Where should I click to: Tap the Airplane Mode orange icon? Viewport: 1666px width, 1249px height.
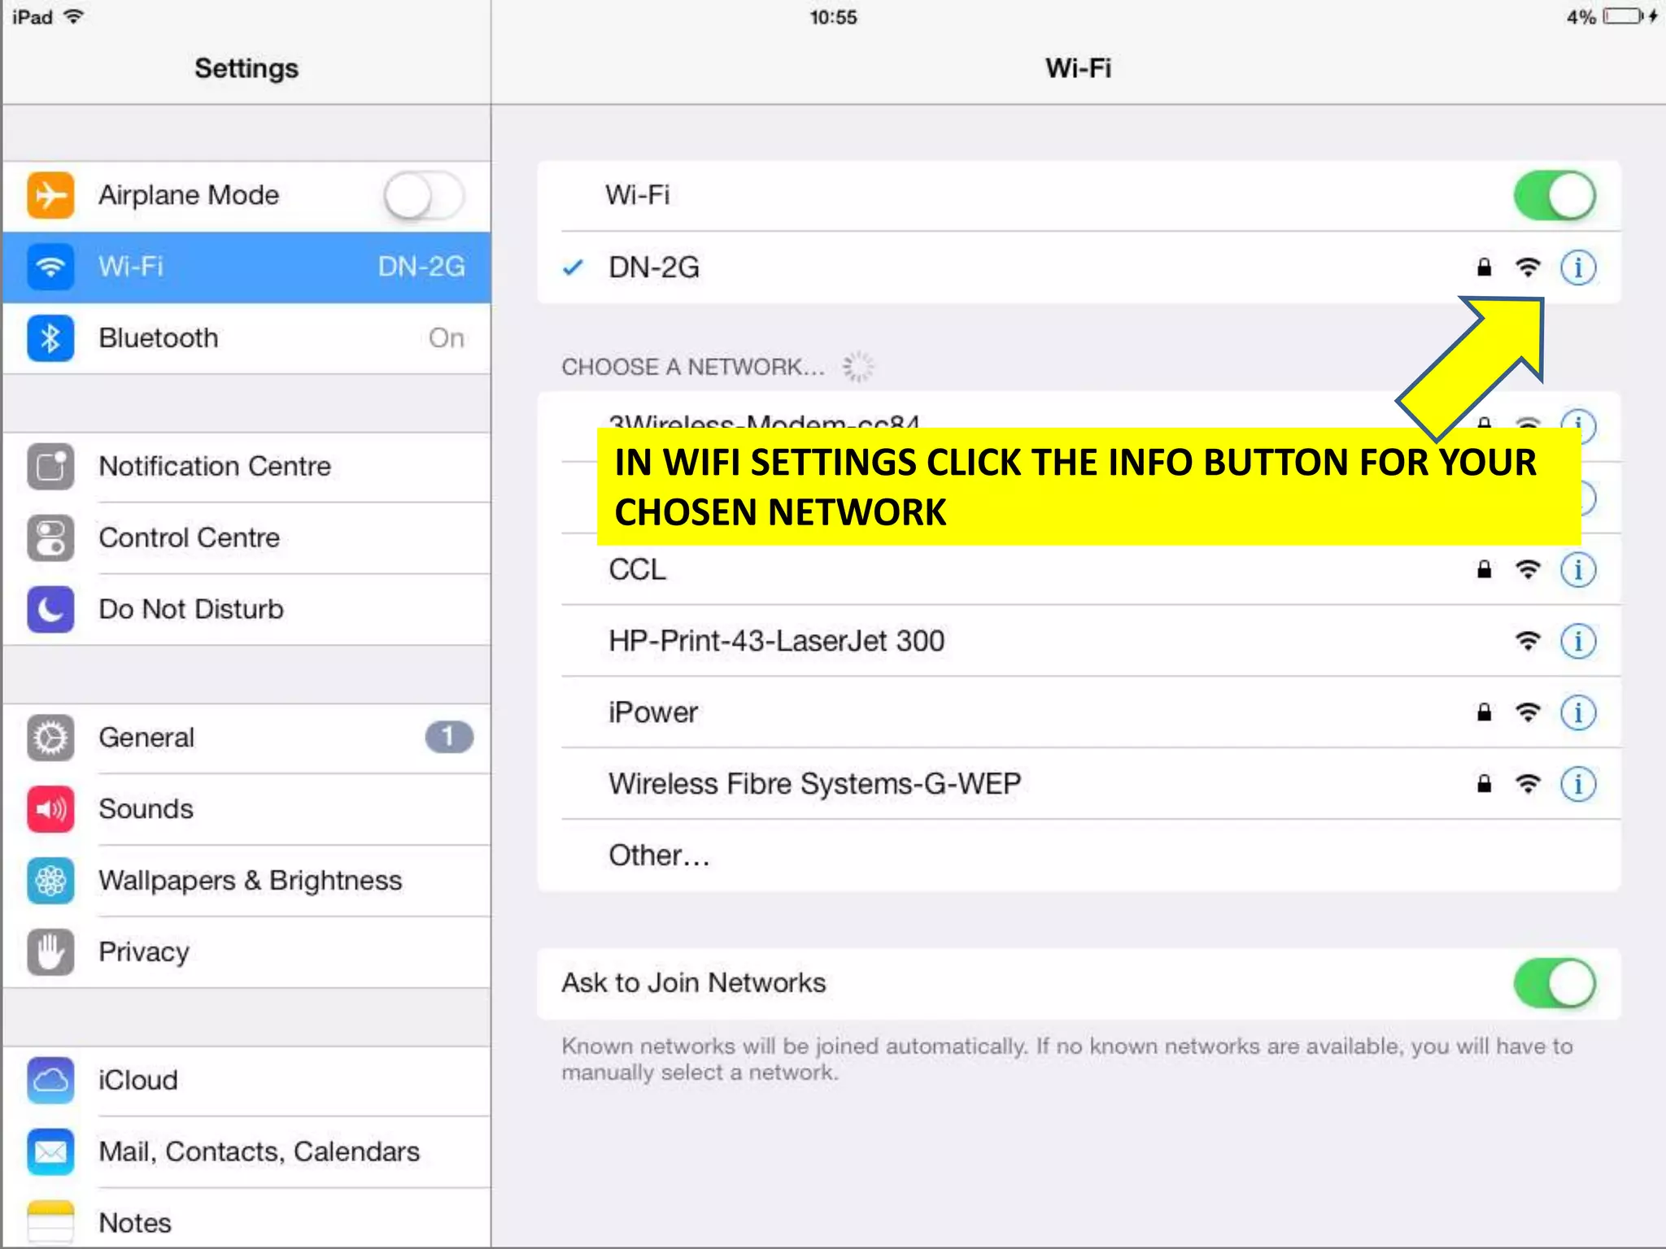pyautogui.click(x=50, y=195)
